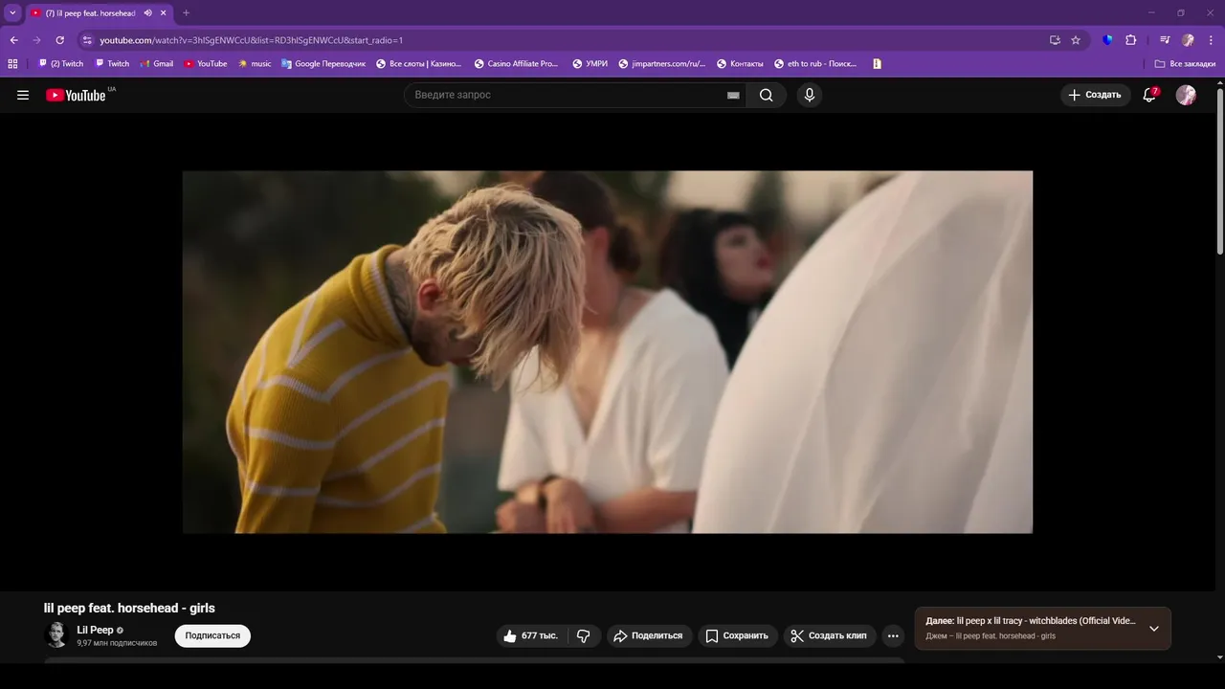Open the YouTube bookmark
Image resolution: width=1225 pixels, height=689 pixels.
click(206, 64)
